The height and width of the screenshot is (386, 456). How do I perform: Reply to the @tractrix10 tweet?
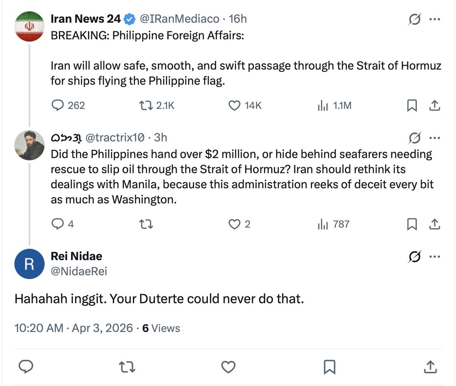pos(57,224)
